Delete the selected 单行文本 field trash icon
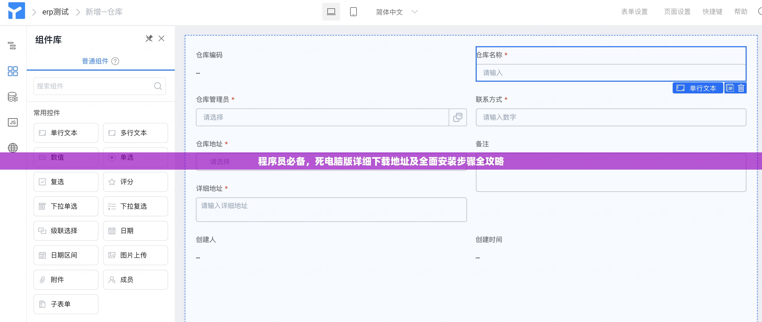 point(741,88)
